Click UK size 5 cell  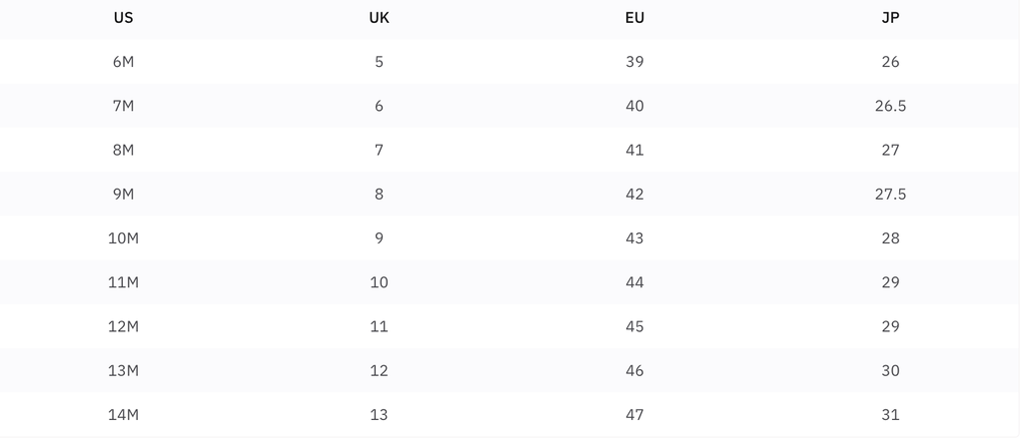[x=379, y=62]
